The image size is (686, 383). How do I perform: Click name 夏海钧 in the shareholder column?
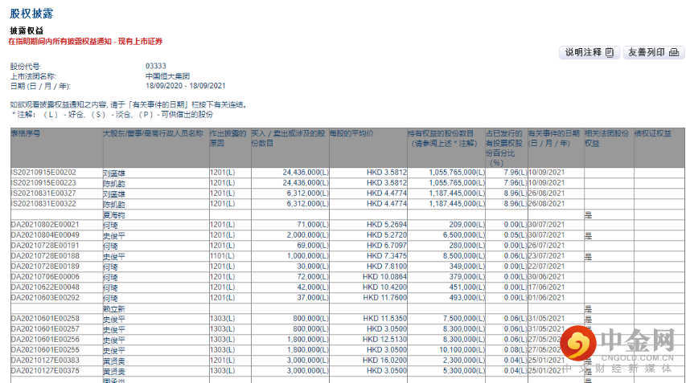point(114,215)
